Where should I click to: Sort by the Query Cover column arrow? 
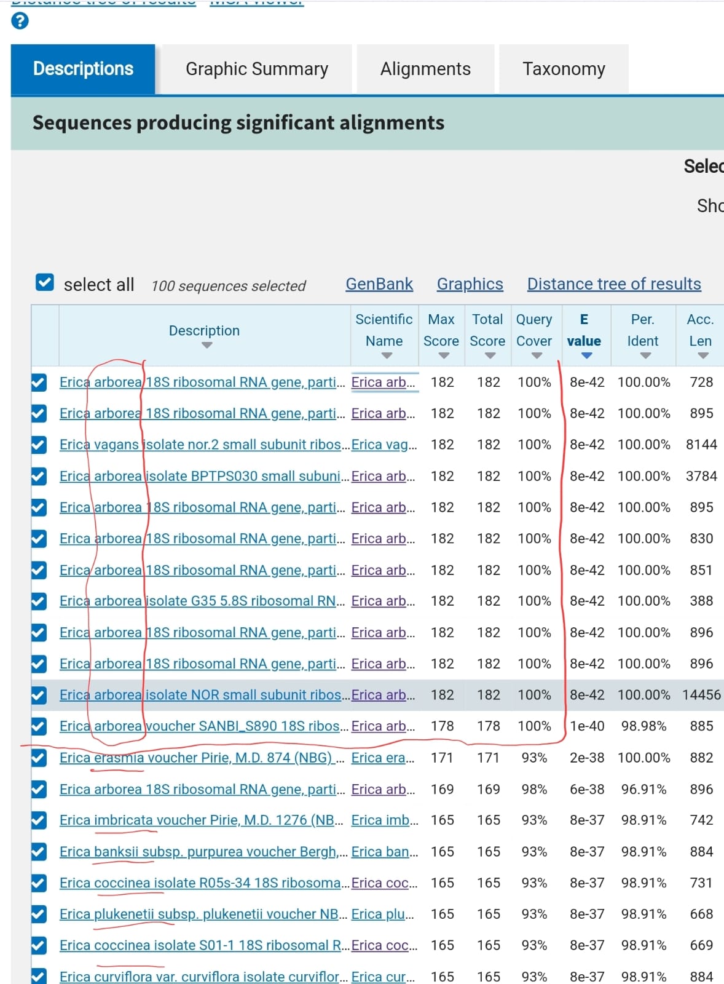pos(537,355)
